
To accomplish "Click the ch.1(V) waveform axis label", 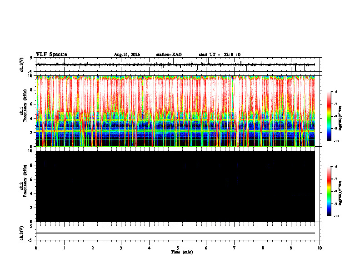I will click(22, 65).
